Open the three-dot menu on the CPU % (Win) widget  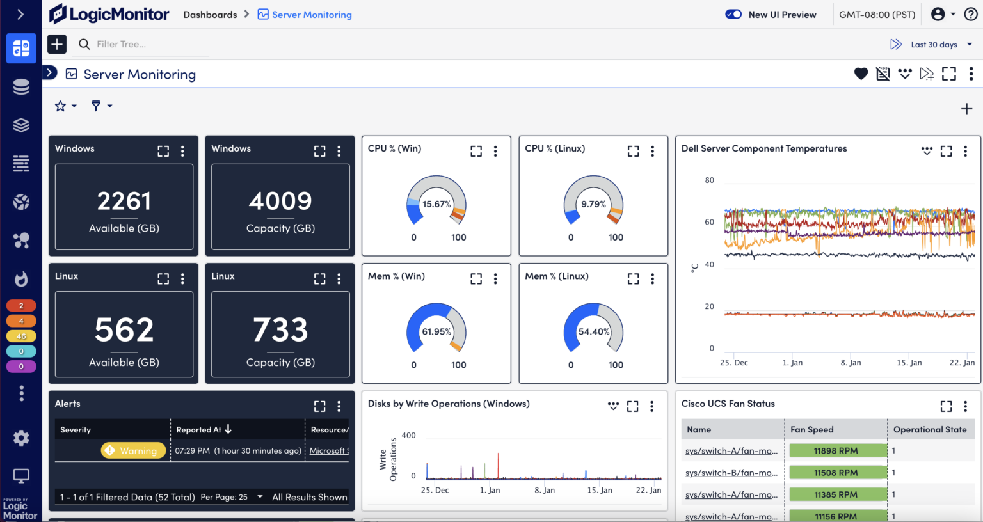495,151
